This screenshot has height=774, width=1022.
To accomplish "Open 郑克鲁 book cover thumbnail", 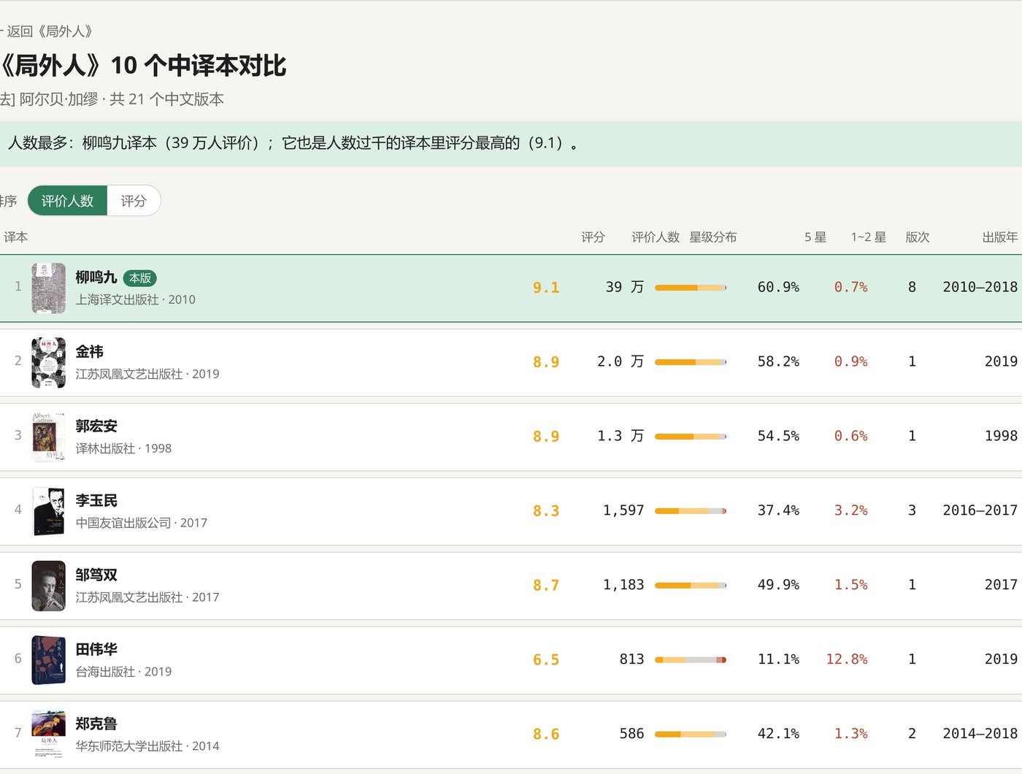I will click(x=49, y=735).
